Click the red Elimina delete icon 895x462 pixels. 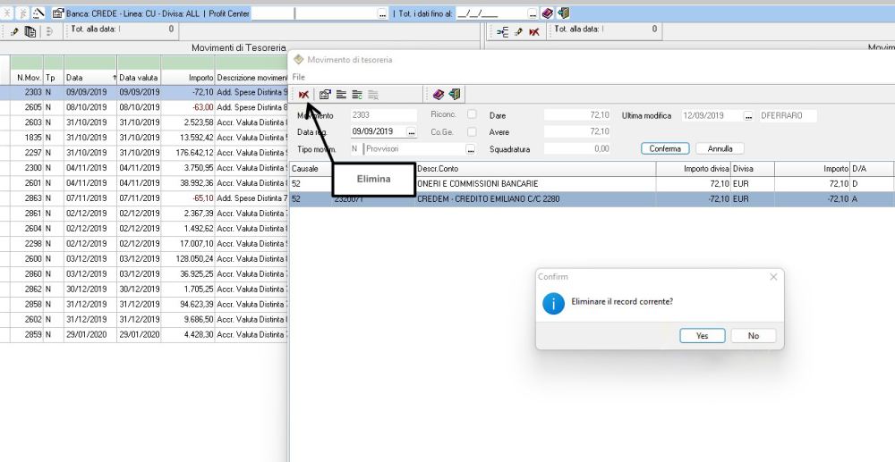(x=304, y=94)
